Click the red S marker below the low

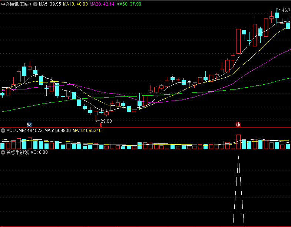coord(101,125)
